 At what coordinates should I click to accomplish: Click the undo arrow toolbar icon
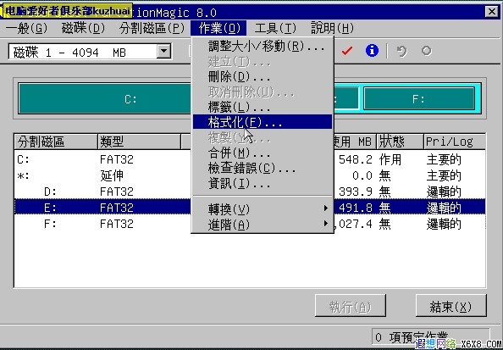[401, 51]
